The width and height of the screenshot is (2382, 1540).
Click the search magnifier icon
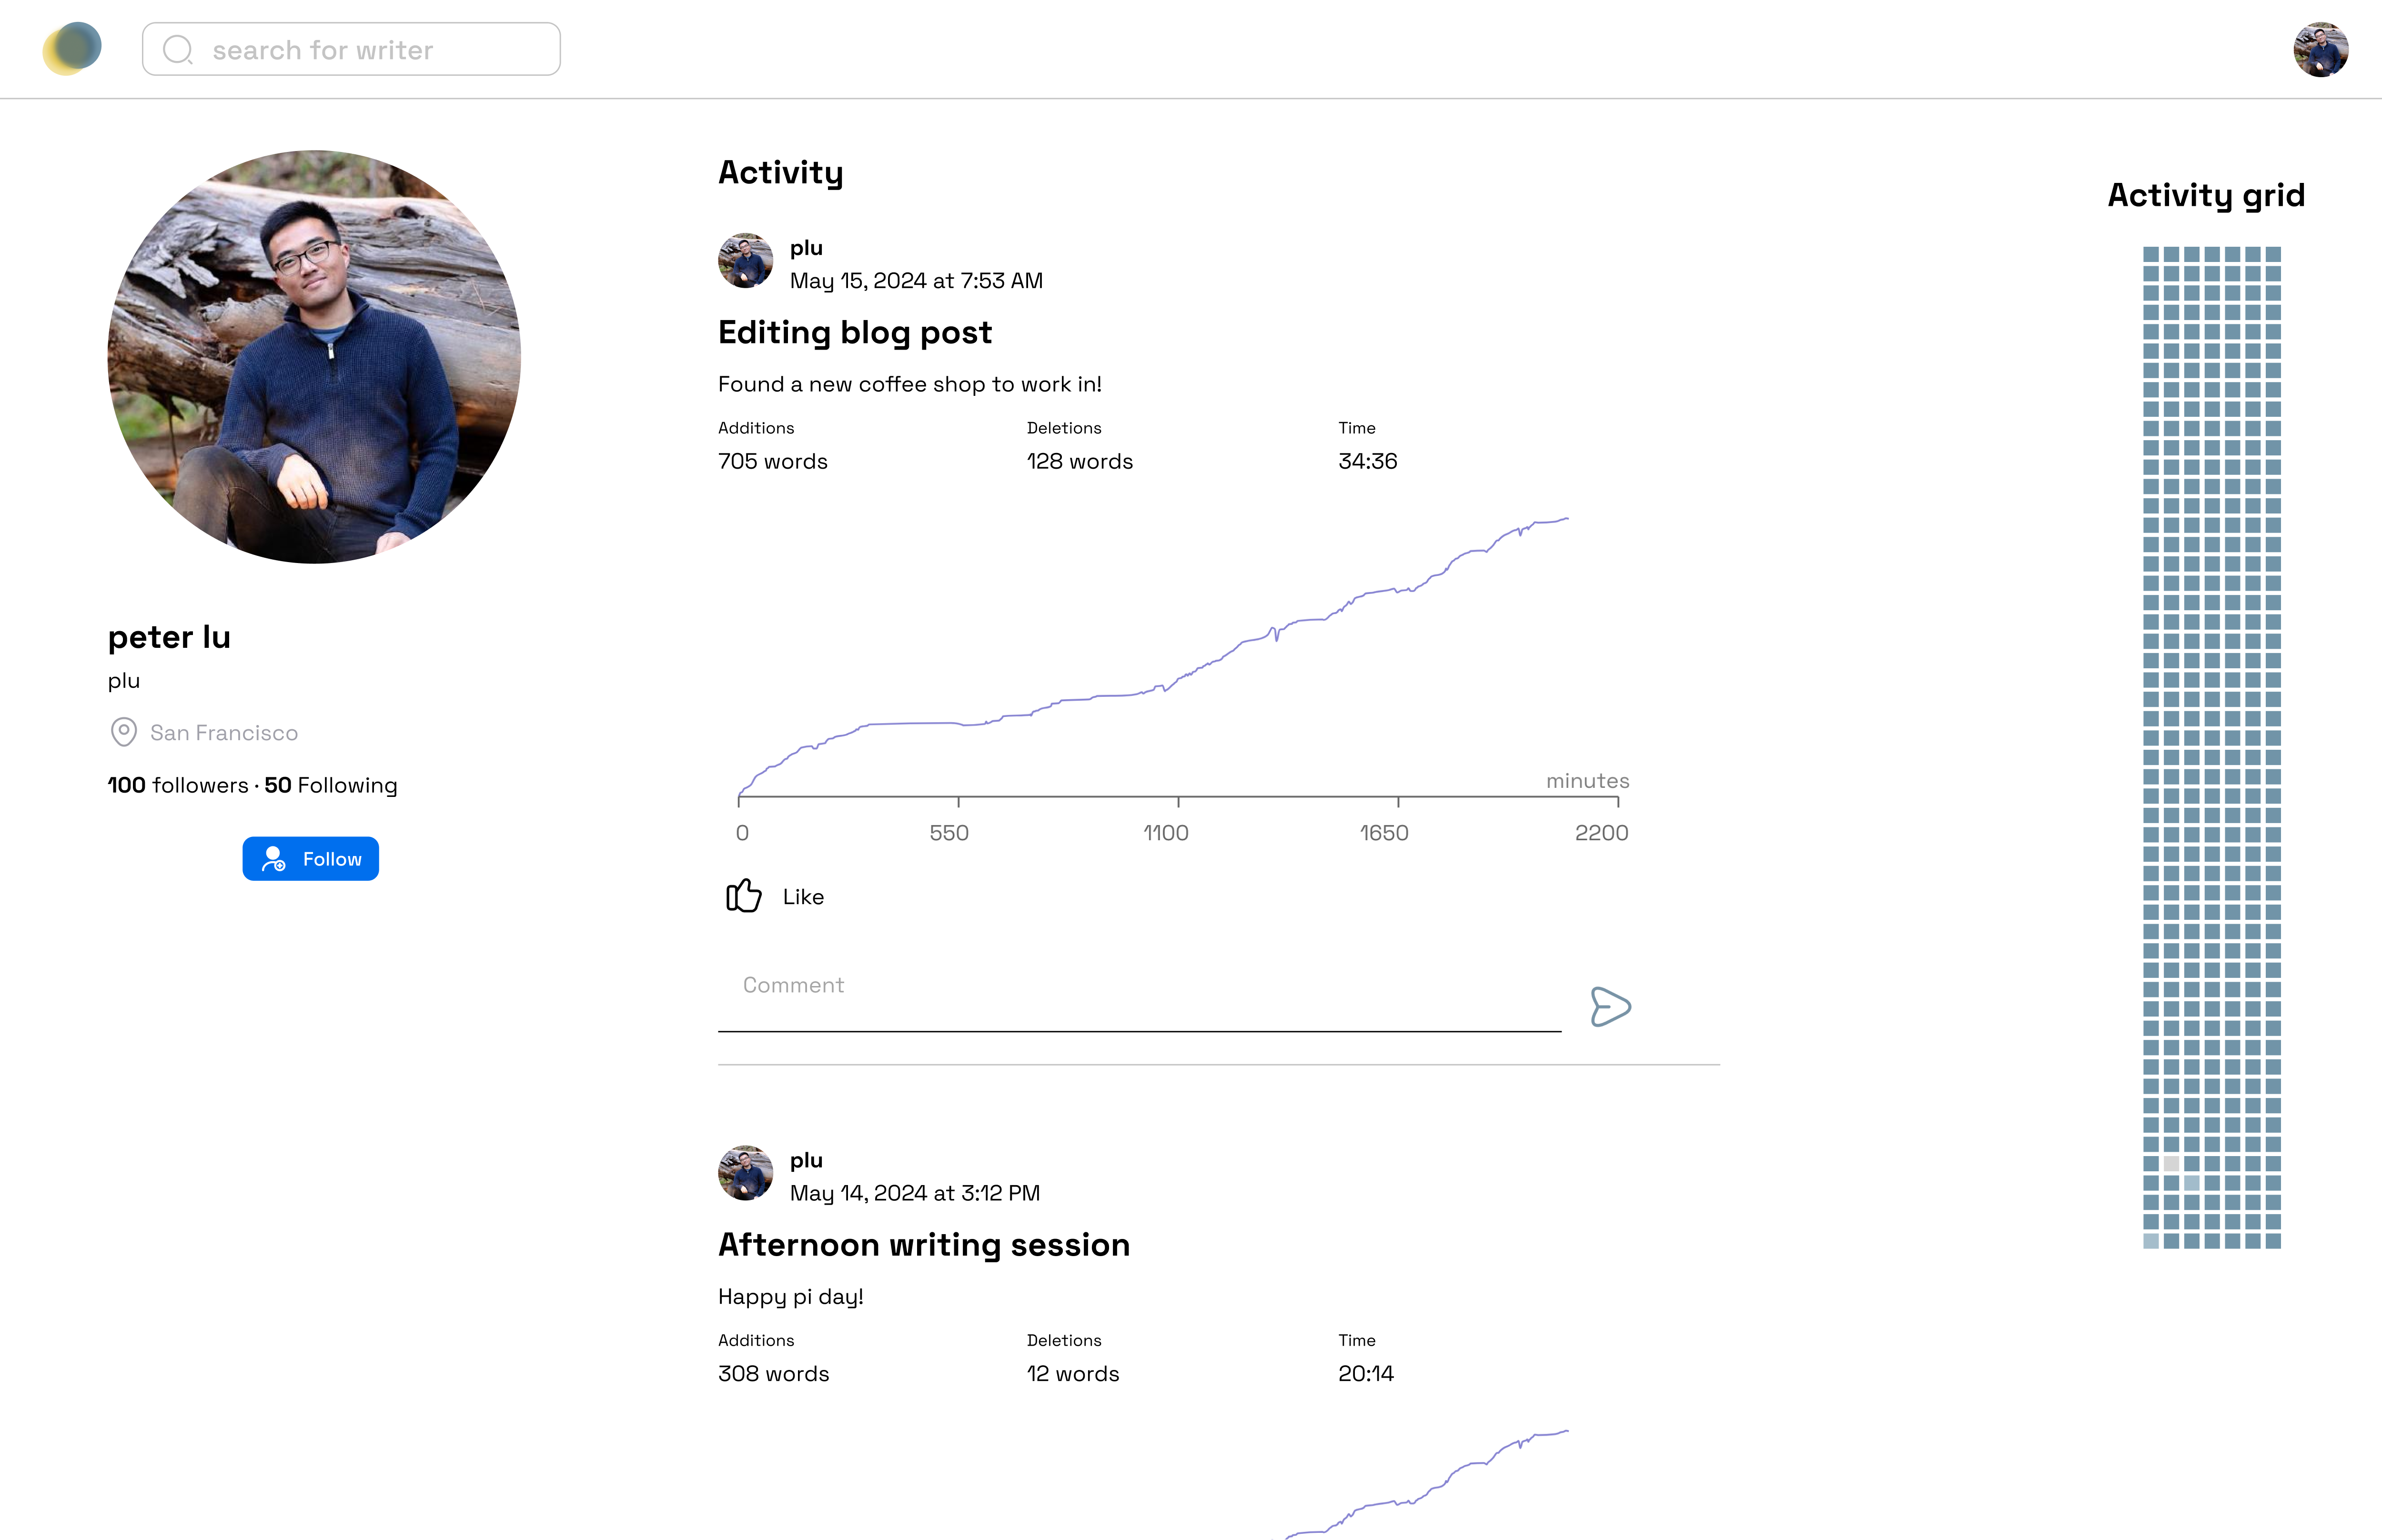coord(178,50)
